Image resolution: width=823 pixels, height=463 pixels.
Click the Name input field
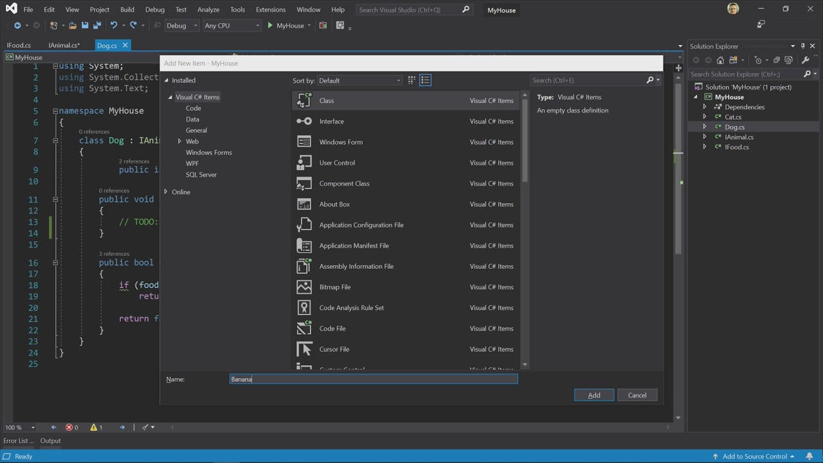(373, 379)
